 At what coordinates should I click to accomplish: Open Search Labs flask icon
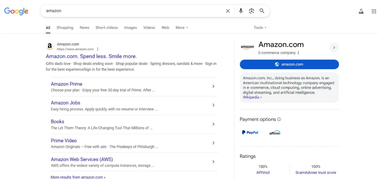[361, 11]
